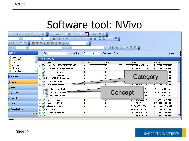Image resolution: width=189 pixels, height=141 pixels.
Task: Expand the Disciplining techniques node
Action: point(40,75)
